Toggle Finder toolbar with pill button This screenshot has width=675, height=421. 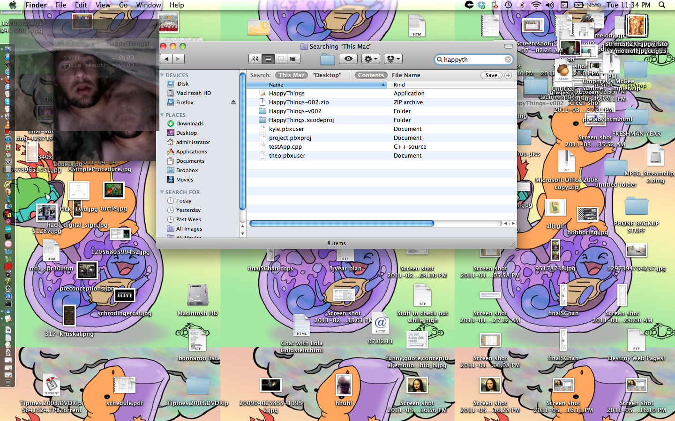point(509,46)
